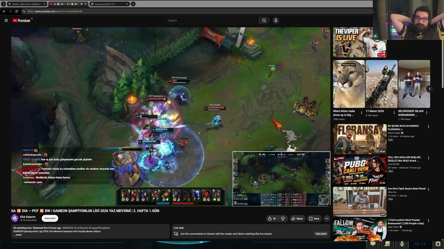
Task: Open ESA Esports channel avatar
Action: point(15,218)
